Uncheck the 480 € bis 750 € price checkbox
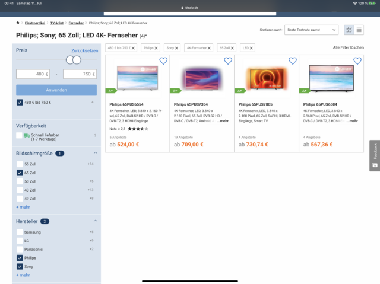This screenshot has width=380, height=284. [20, 103]
